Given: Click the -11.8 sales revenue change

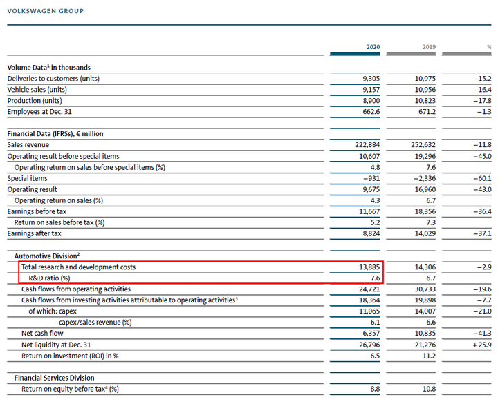Looking at the screenshot, I should coord(482,145).
